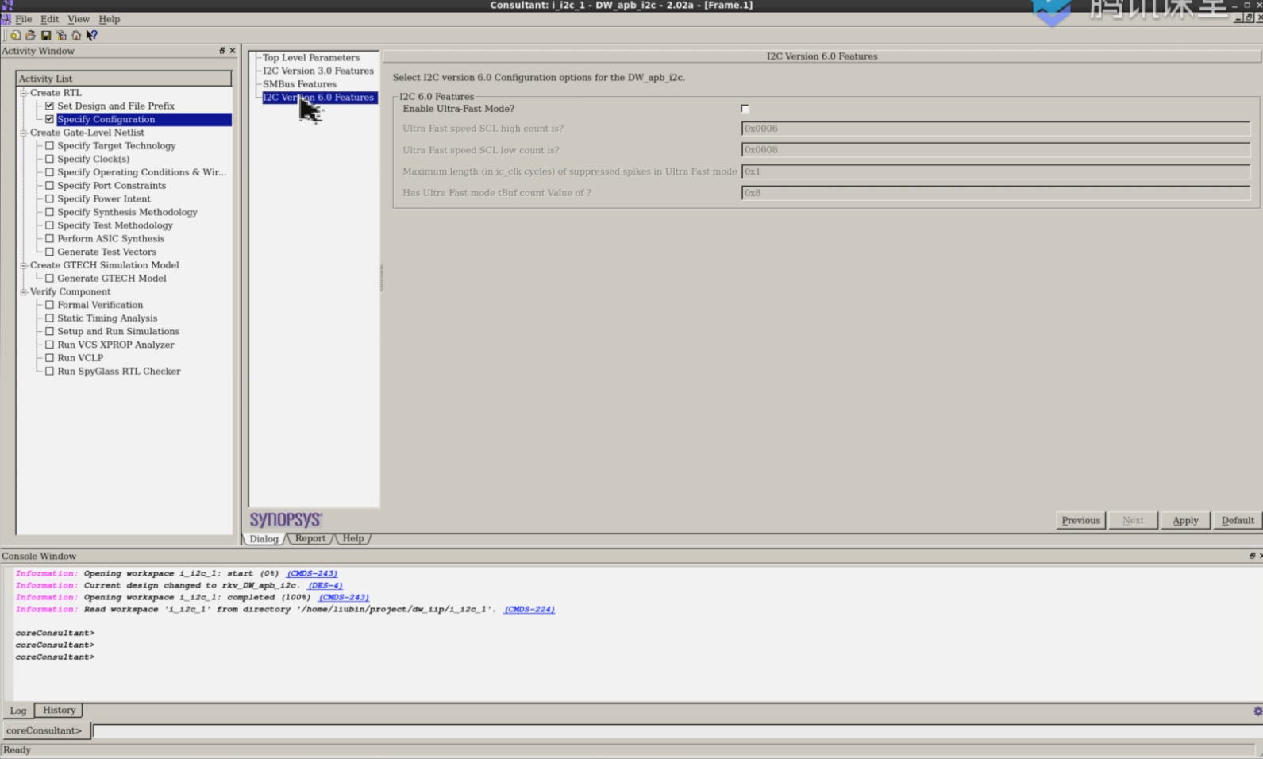Click the Home toolbar icon
The width and height of the screenshot is (1263, 759).
(x=76, y=35)
